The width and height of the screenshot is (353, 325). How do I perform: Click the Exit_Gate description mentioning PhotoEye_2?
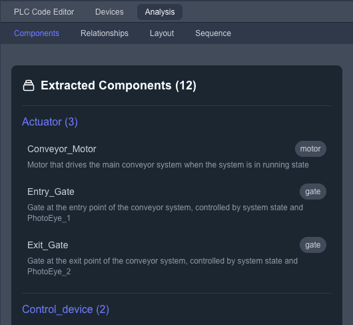coord(163,266)
